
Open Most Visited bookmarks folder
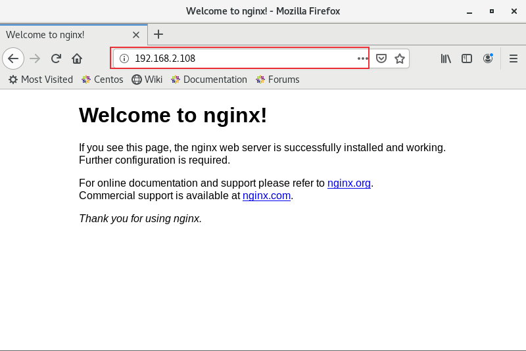click(41, 80)
